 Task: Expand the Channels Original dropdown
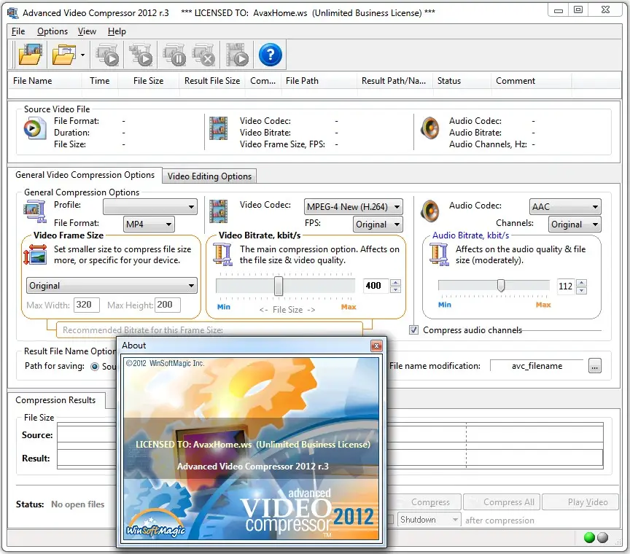click(575, 225)
